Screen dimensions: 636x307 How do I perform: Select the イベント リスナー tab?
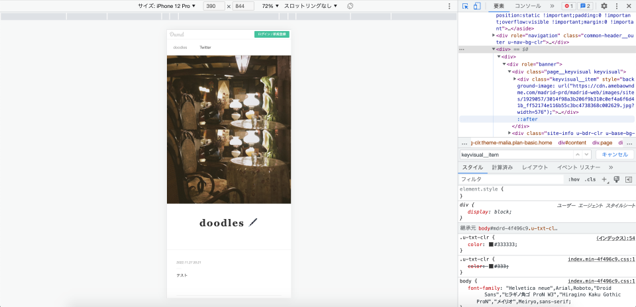(578, 167)
